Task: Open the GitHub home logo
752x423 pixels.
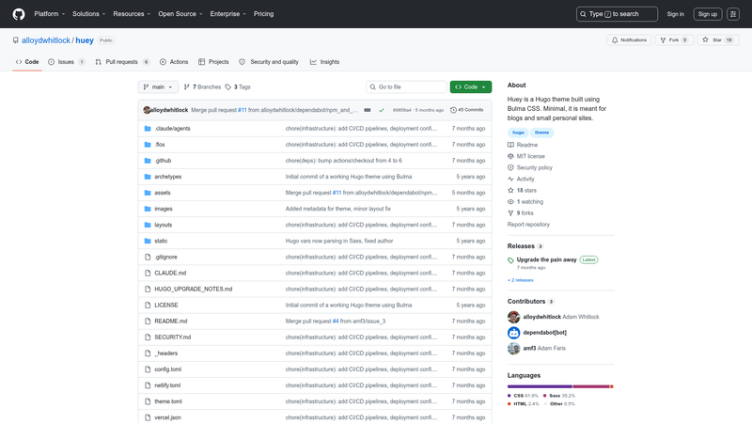Action: [x=19, y=14]
